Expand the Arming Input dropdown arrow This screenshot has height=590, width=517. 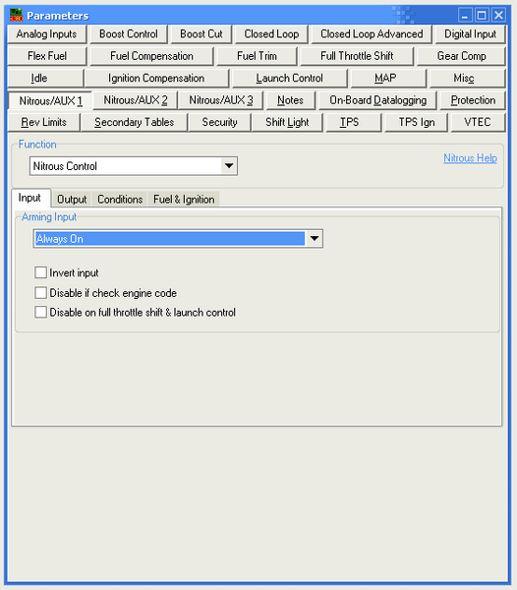315,239
